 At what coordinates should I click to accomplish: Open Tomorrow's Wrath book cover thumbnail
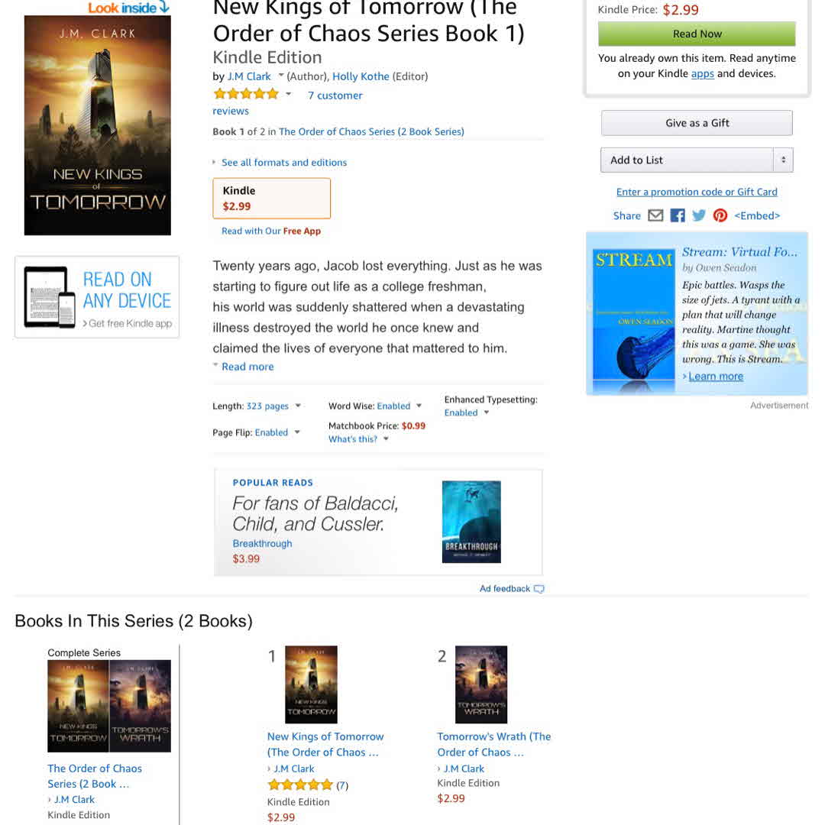[481, 684]
